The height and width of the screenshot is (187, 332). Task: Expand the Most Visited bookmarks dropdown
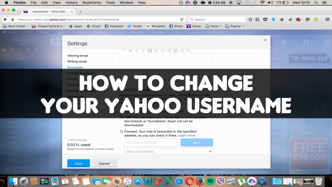pyautogui.click(x=16, y=26)
